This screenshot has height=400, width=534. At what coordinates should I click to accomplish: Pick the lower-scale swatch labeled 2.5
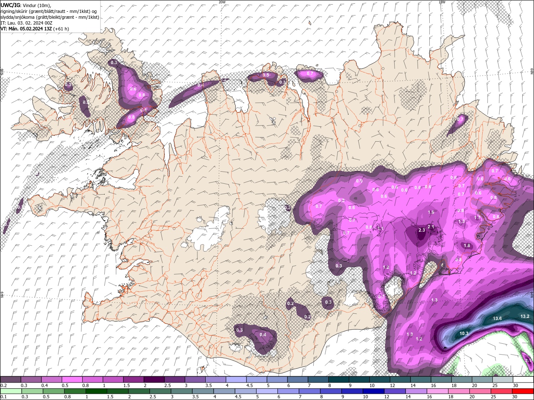coord(160,391)
